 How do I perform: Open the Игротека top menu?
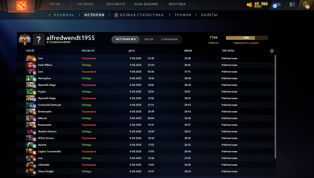click(177, 4)
